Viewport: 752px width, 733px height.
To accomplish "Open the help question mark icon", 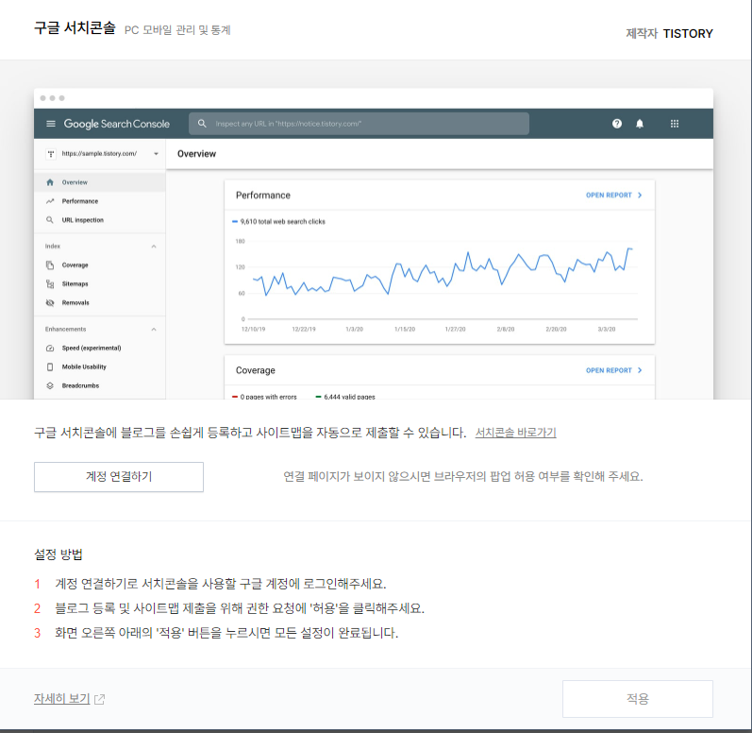I will click(x=617, y=124).
